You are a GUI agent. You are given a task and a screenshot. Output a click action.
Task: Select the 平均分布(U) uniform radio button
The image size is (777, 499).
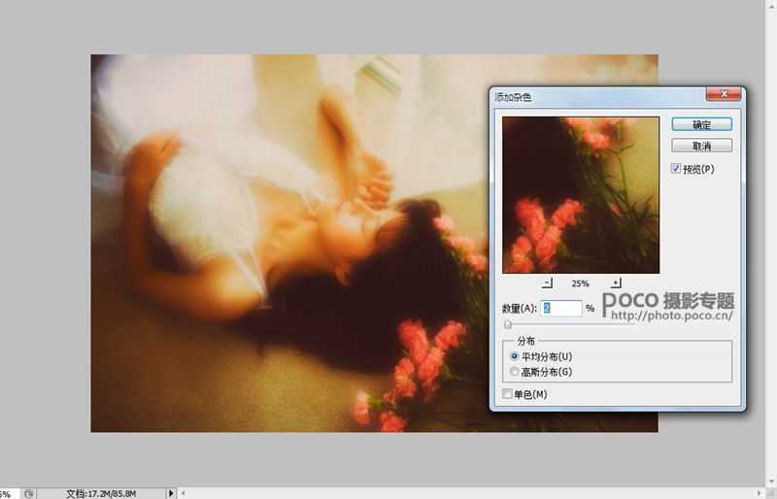pyautogui.click(x=515, y=356)
